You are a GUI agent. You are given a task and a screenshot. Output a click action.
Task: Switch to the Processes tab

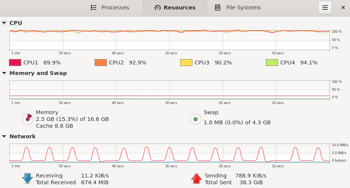point(110,8)
